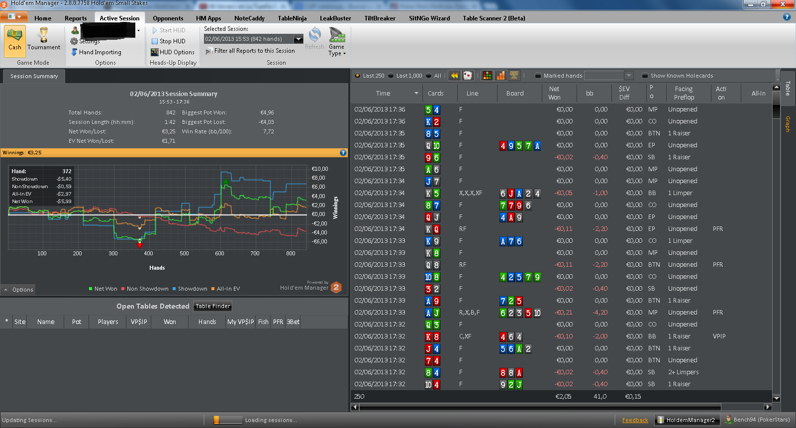Open TiltBreaker tab
Viewport: 796px width, 428px height.
coord(380,18)
